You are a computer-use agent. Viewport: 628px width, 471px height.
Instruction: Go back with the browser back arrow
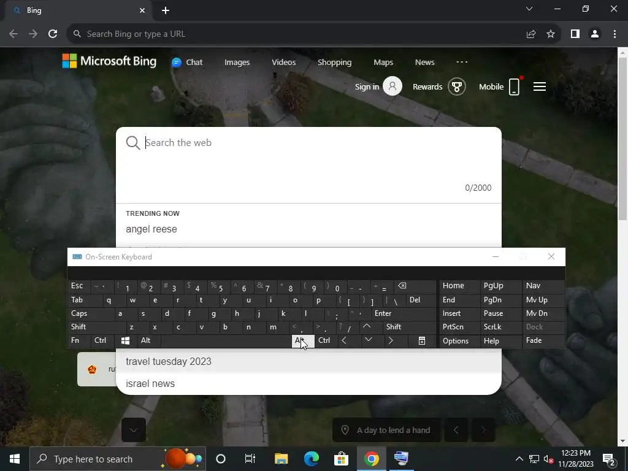(13, 34)
